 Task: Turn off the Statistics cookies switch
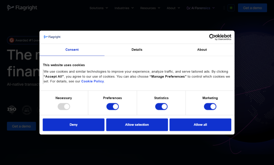point(161,107)
